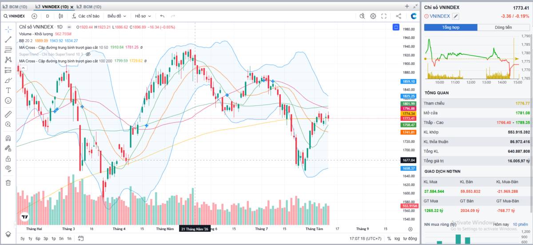Set 6p time range
Image resolution: width=533 pixels, height=245 pixels.
pyautogui.click(x=38, y=239)
